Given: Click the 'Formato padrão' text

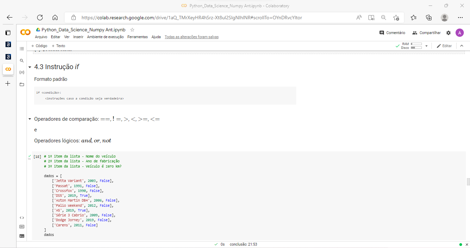Looking at the screenshot, I should pos(51,79).
